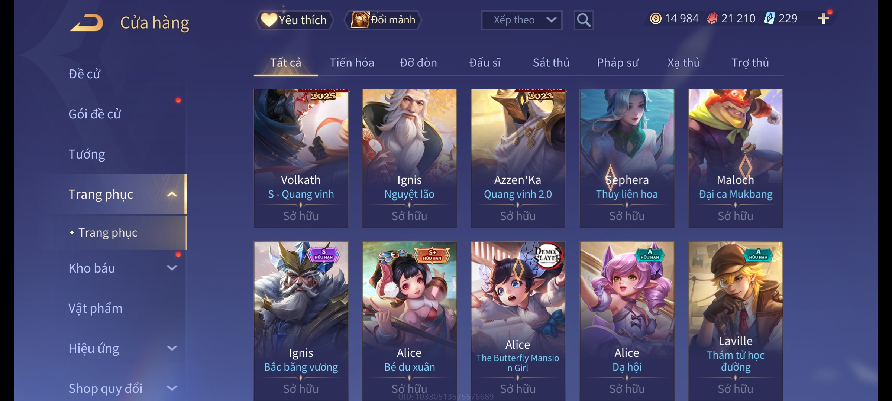
Task: Switch to the Tiến hóa tab
Action: pyautogui.click(x=352, y=63)
